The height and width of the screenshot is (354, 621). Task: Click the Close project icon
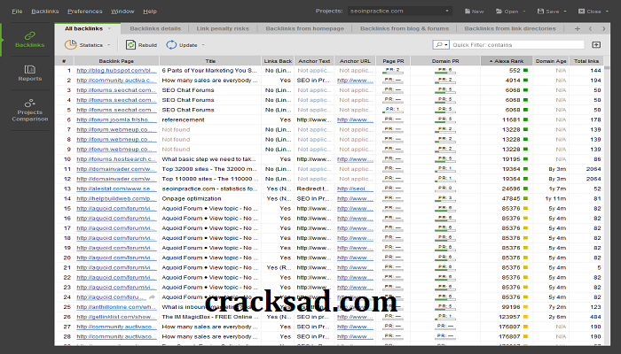pos(581,11)
